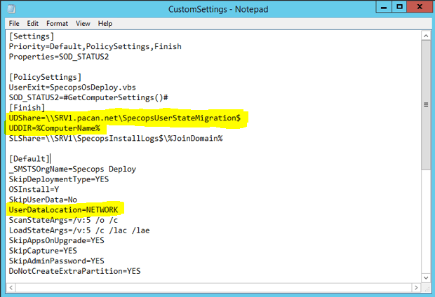Click the [PolicySettings] section header
Image resolution: width=435 pixels, height=297 pixels.
[45, 77]
